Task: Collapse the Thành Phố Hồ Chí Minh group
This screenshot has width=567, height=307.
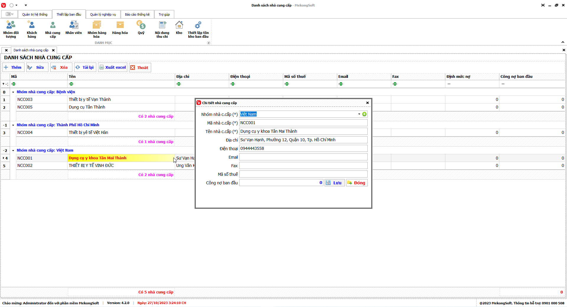Action: pyautogui.click(x=13, y=125)
